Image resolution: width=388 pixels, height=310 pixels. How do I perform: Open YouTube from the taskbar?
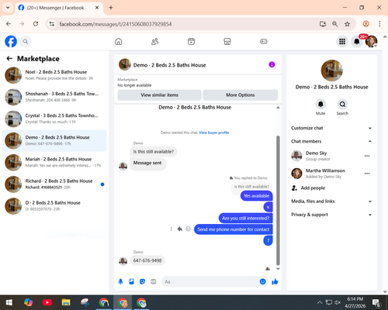click(47, 302)
